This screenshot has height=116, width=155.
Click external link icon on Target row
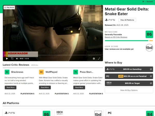151,83
